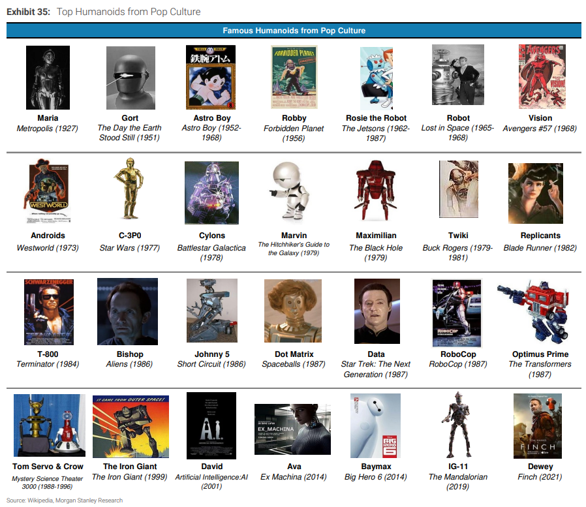The width and height of the screenshot is (586, 507).
Task: Click the Westworld poster image
Action: click(48, 191)
